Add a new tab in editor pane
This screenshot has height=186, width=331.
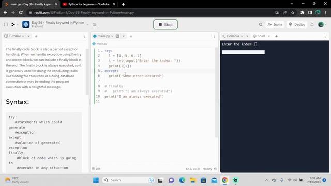tap(131, 36)
